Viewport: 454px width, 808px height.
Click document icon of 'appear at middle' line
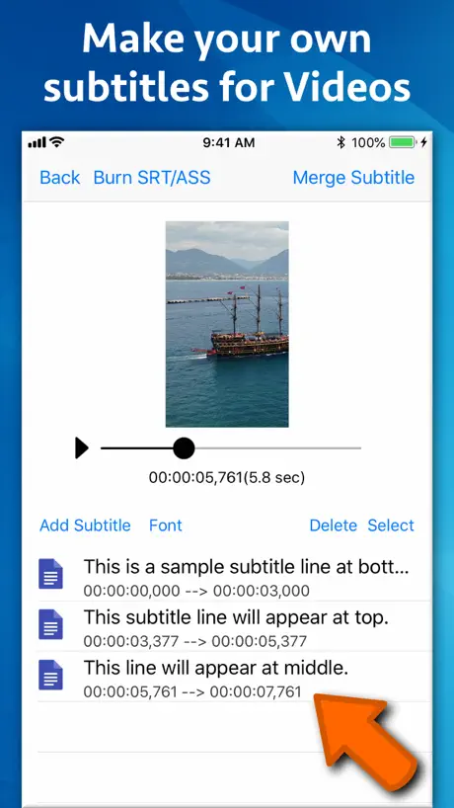(51, 675)
